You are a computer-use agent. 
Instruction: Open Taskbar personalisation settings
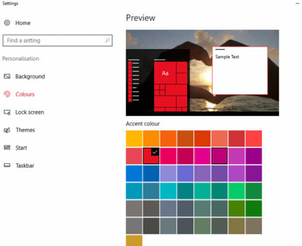click(25, 165)
